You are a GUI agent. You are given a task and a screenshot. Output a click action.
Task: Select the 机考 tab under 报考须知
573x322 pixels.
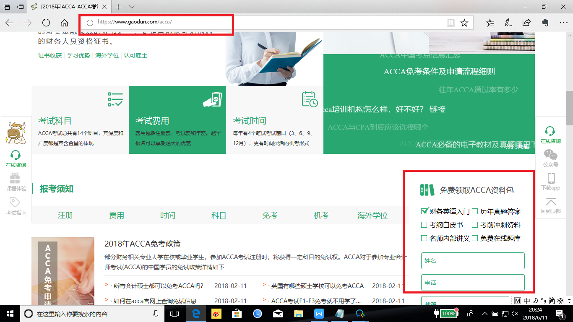pyautogui.click(x=321, y=216)
